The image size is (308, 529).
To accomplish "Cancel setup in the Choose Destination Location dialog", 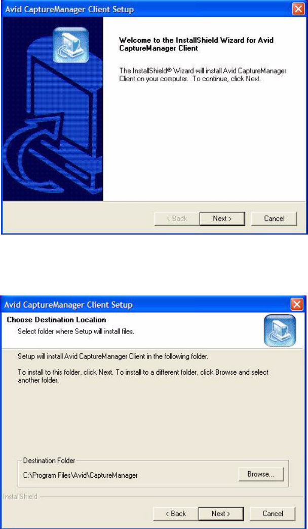I will coord(273,514).
